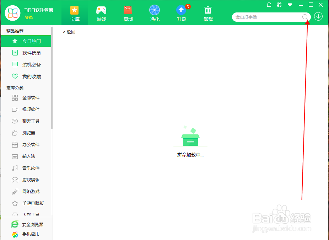Open 软件榜单 ranking list

(26, 53)
